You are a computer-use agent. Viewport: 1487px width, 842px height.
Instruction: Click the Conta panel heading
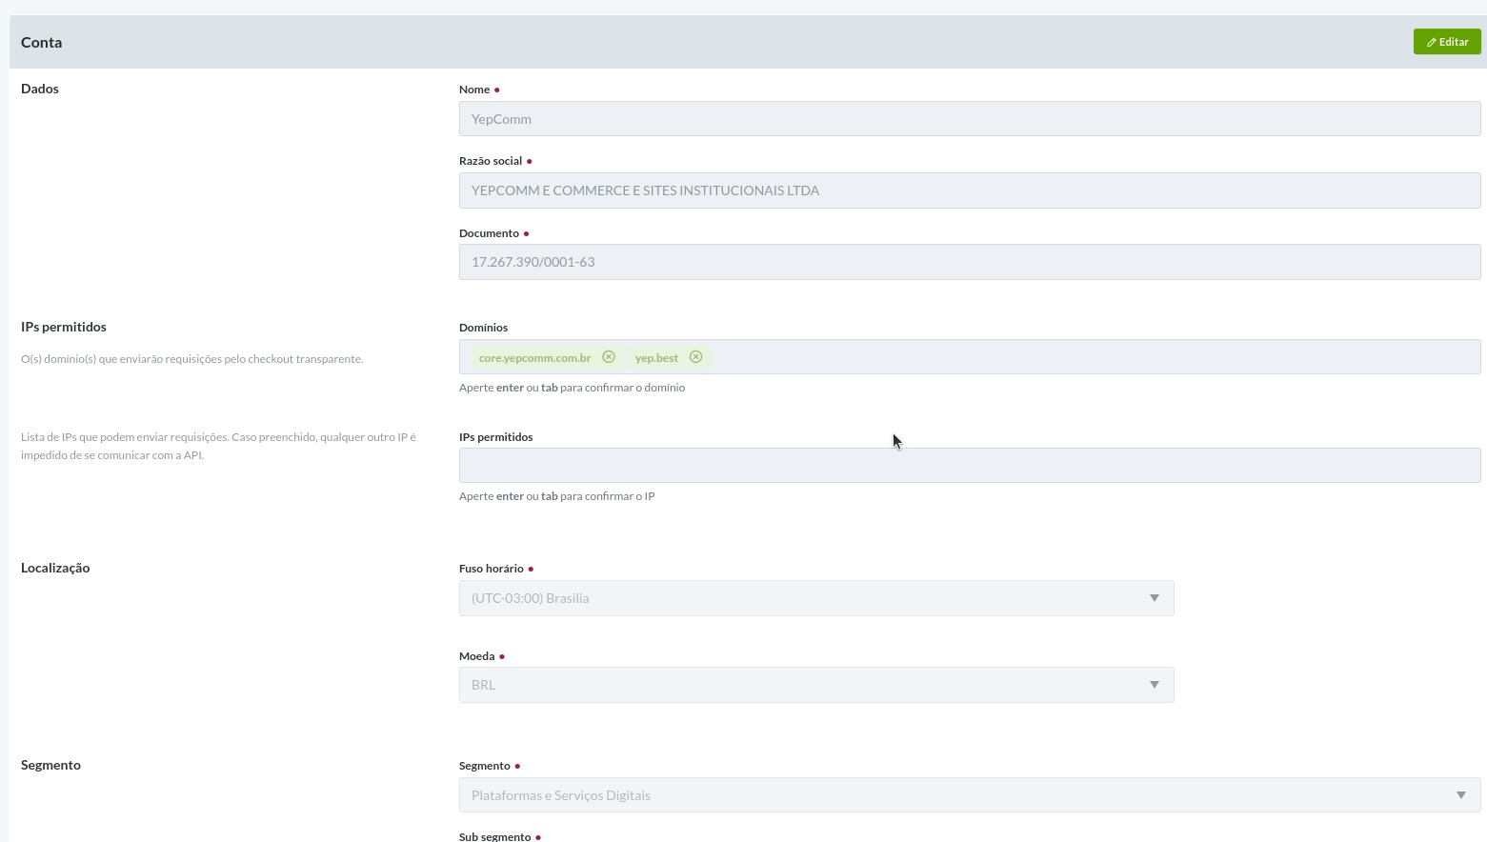(x=41, y=42)
